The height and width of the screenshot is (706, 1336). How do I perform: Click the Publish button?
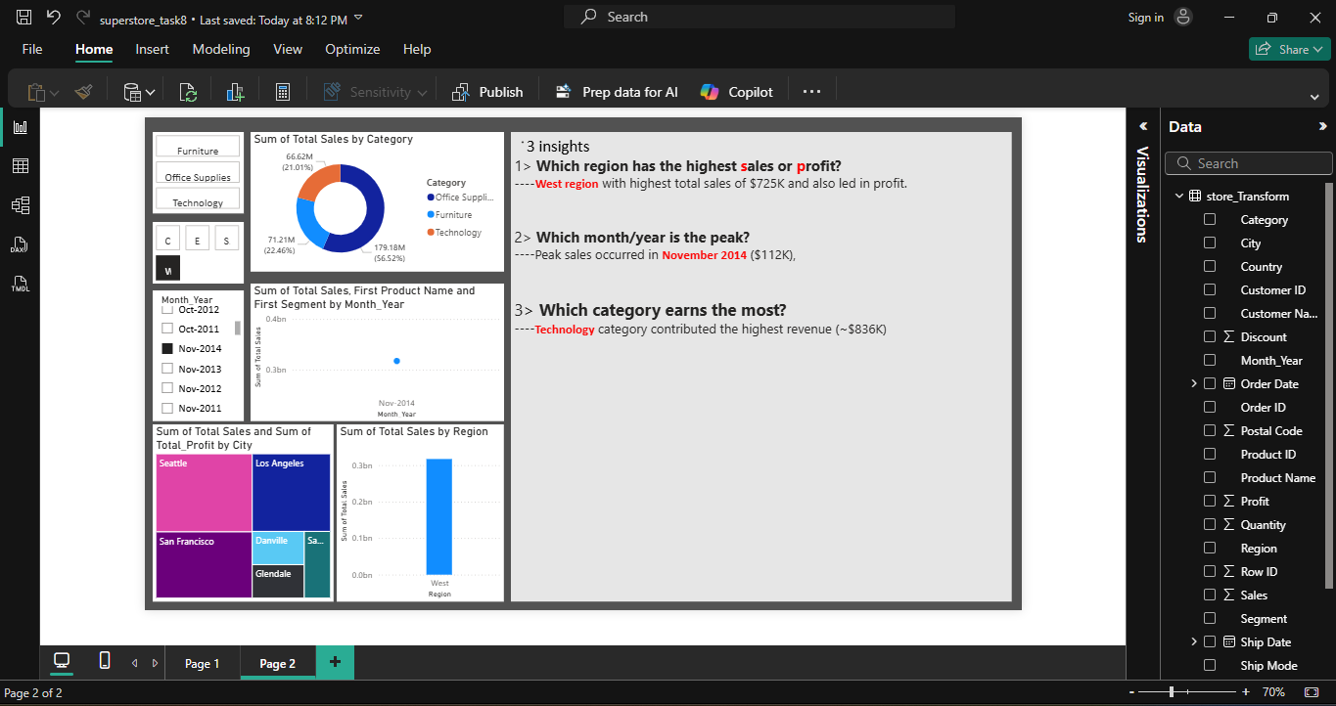[487, 92]
